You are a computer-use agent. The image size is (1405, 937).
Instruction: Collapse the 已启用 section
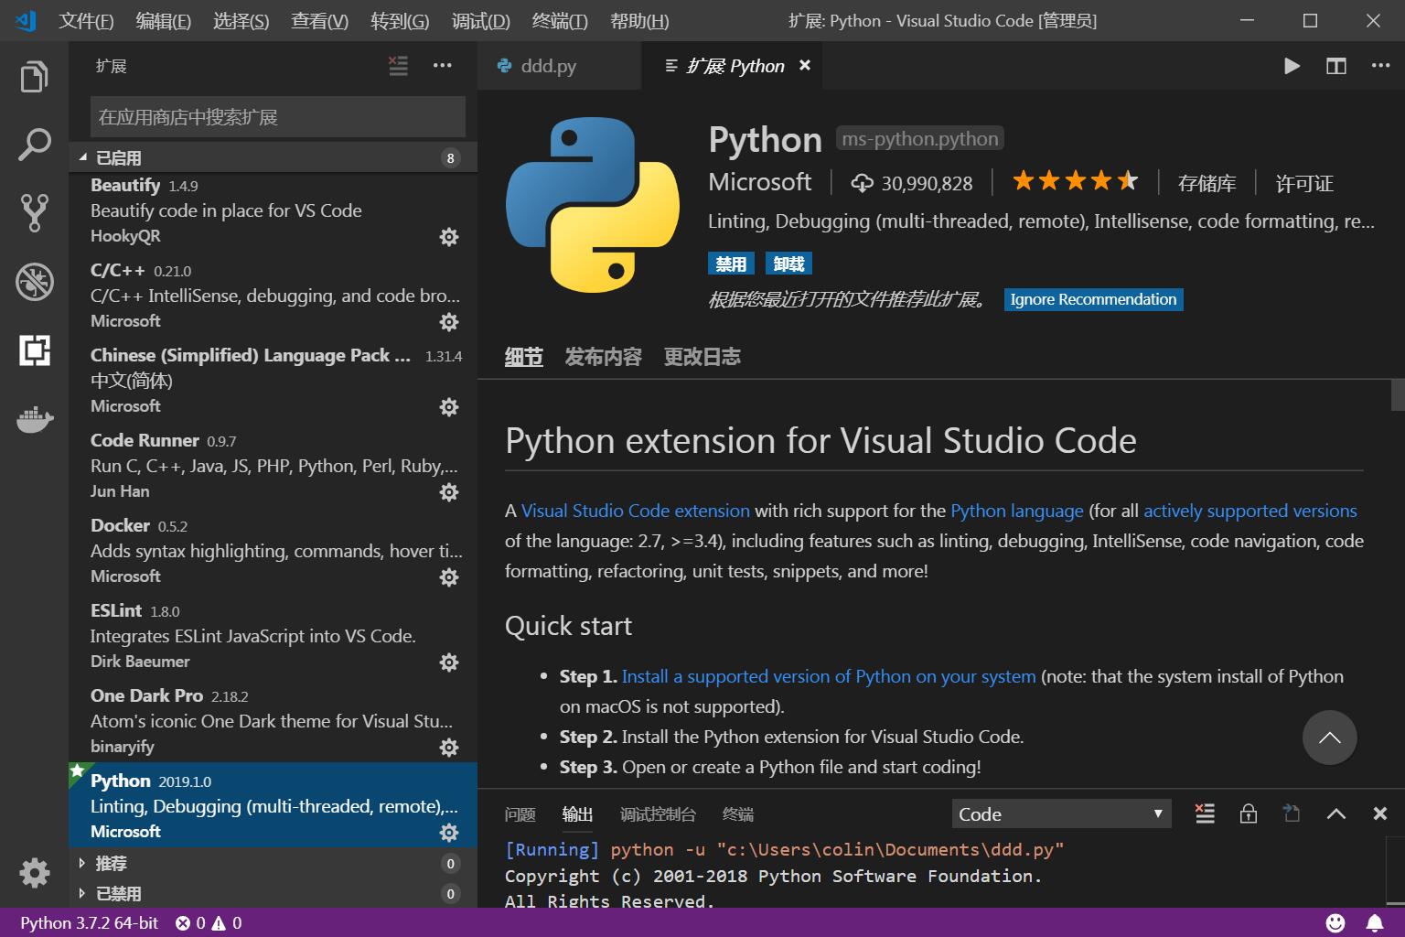tap(118, 157)
